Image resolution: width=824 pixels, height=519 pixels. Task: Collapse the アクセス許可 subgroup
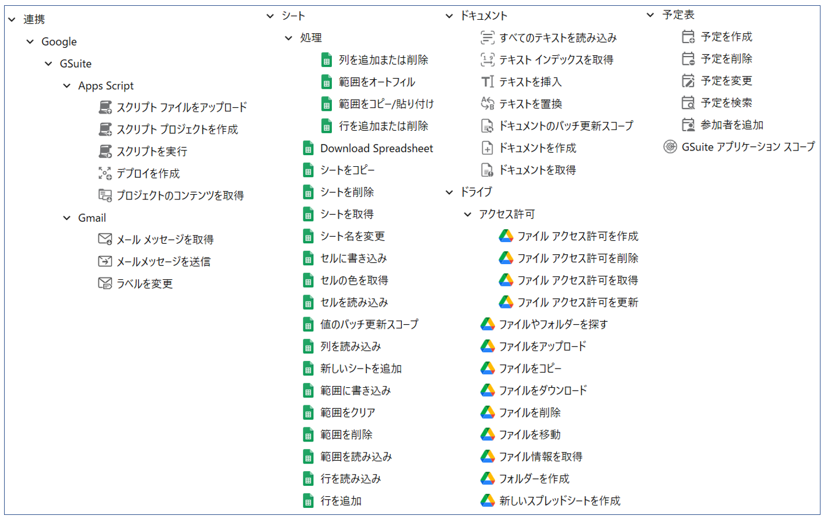coord(468,215)
